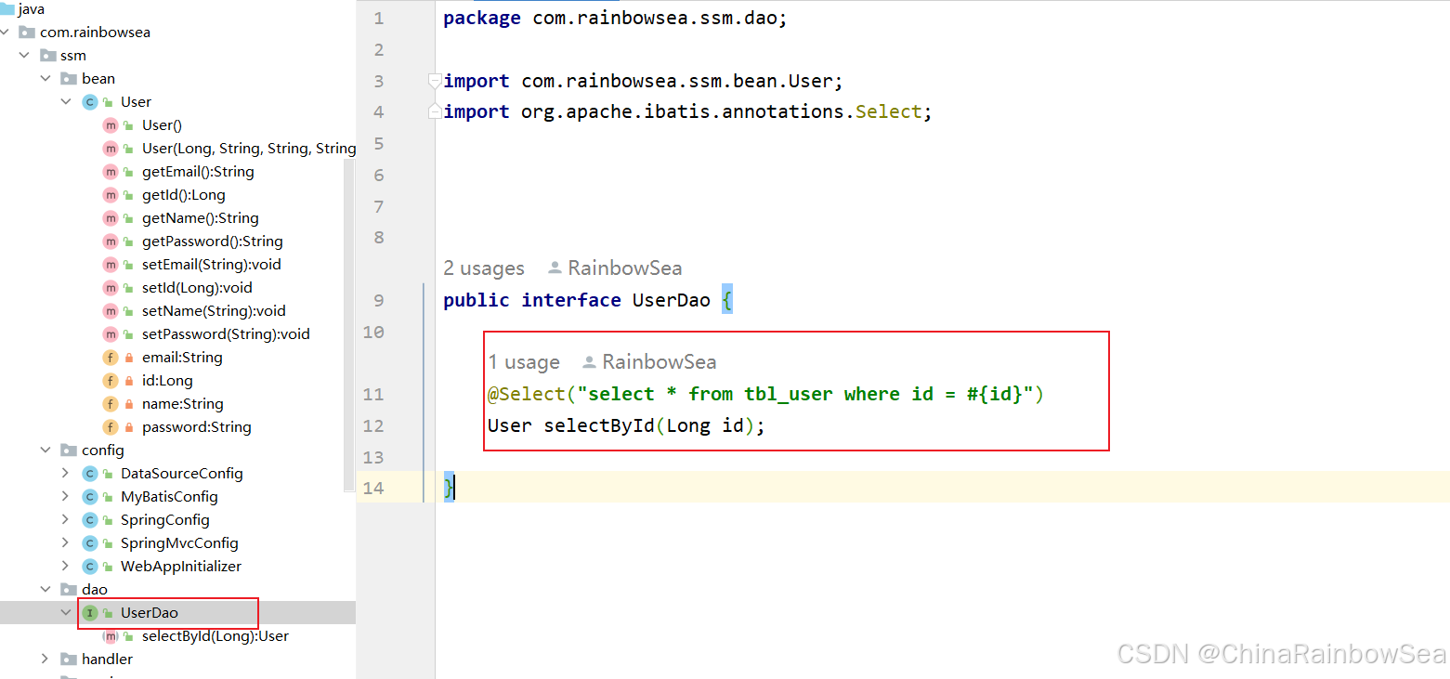The width and height of the screenshot is (1450, 679).
Task: Expand the MyBatisConfig class chevron
Action: click(x=66, y=497)
